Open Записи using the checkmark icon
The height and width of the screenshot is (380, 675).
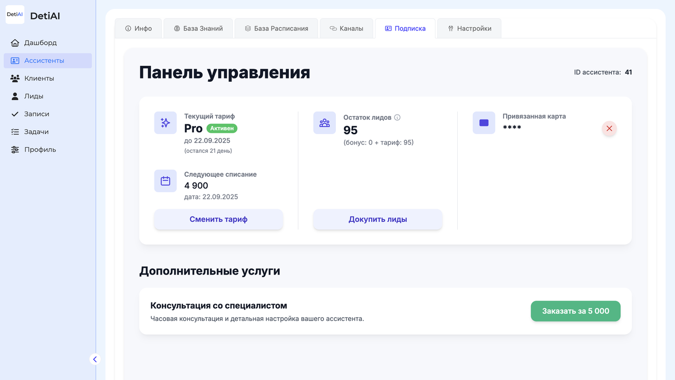(x=15, y=113)
